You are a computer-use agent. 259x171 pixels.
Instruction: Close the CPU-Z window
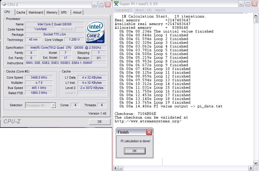pos(108,5)
